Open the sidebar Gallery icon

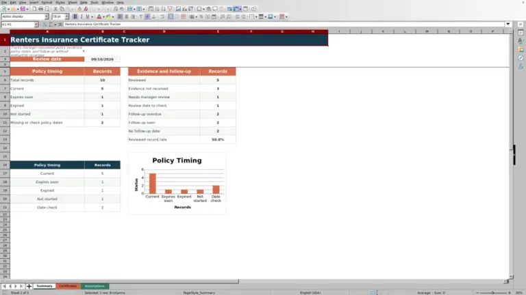(521, 49)
